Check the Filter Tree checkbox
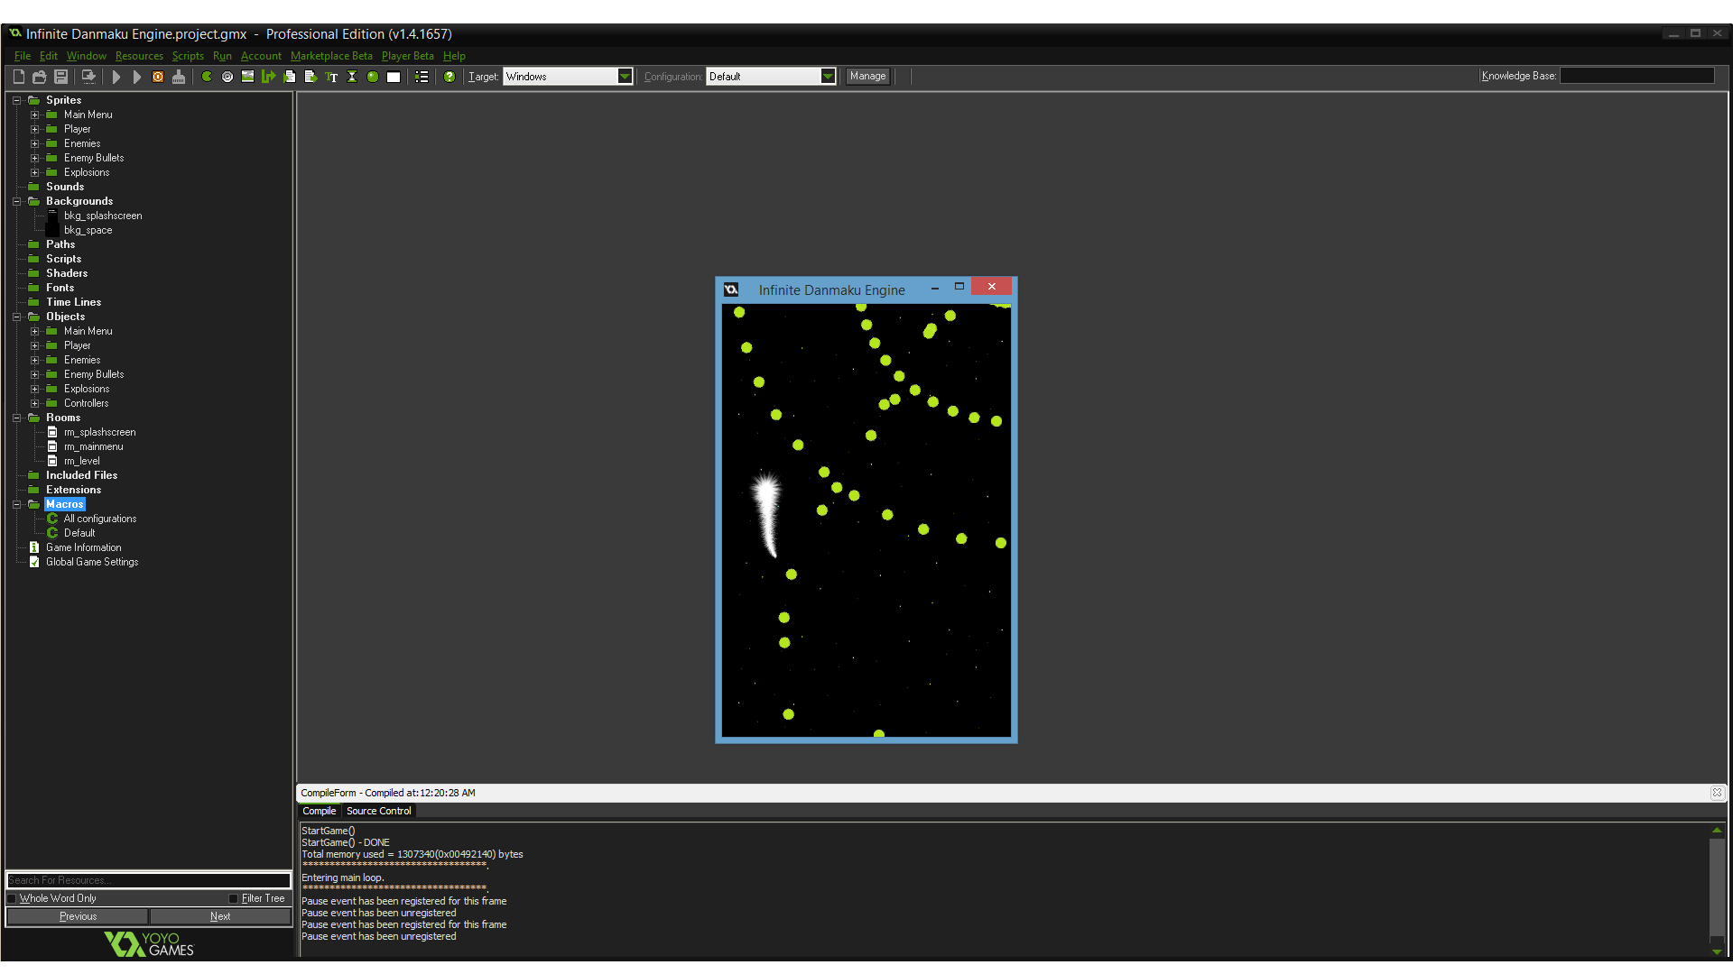Screen dimensions: 1733x974 pos(233,898)
